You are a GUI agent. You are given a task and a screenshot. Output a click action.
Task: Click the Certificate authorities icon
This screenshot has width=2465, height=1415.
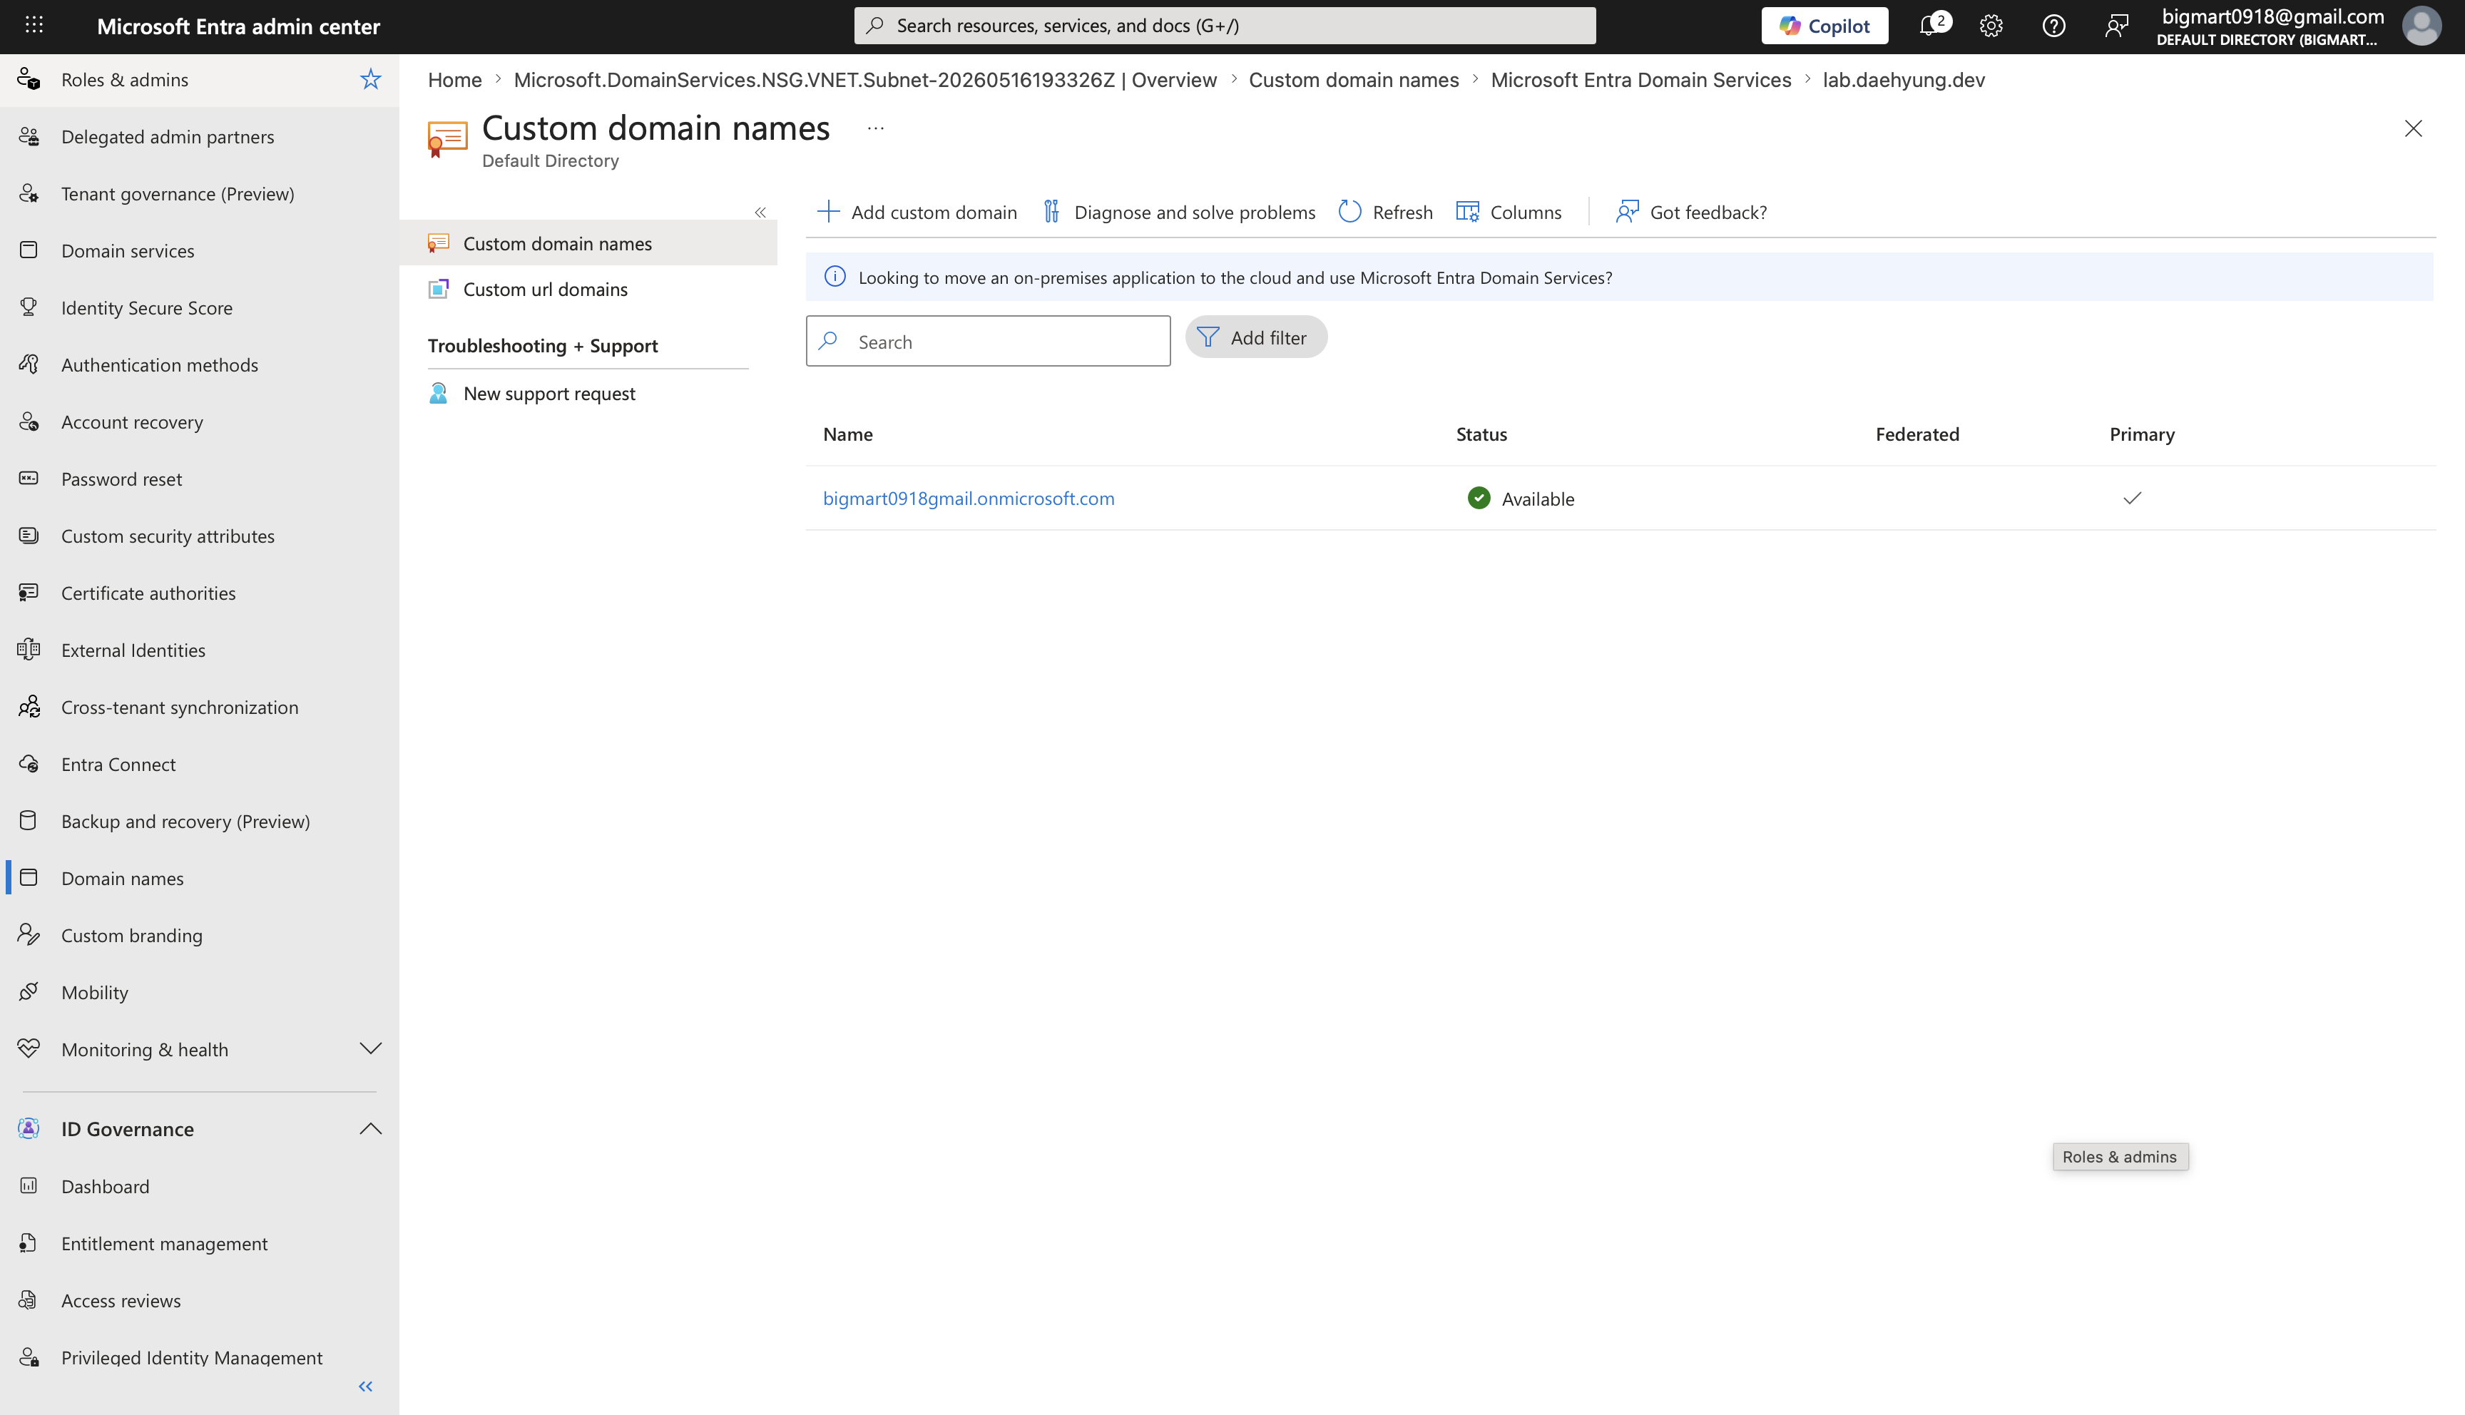pyautogui.click(x=29, y=593)
